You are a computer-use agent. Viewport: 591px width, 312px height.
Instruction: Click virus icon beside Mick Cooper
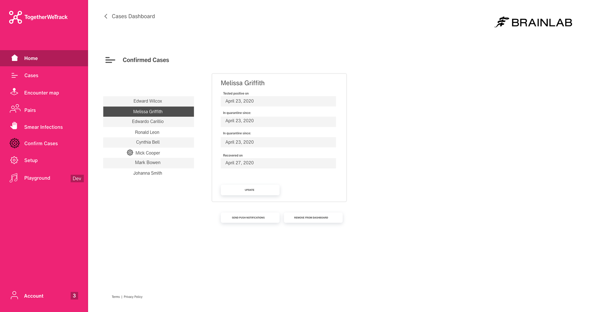click(x=130, y=152)
